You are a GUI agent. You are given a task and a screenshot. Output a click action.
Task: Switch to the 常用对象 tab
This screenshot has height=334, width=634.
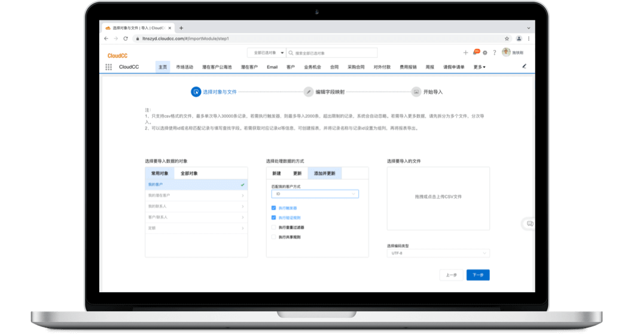point(160,173)
